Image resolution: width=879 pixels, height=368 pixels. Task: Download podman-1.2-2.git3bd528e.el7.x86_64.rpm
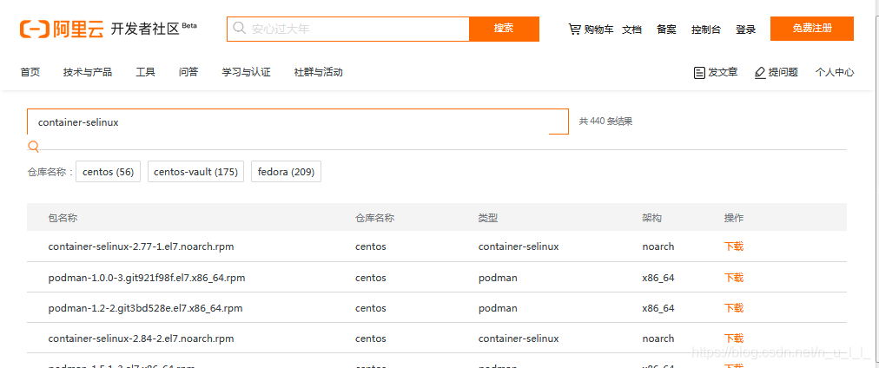point(734,308)
